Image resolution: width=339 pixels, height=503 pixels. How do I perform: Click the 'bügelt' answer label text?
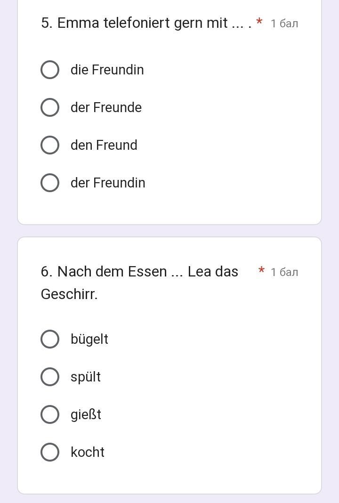[89, 339]
